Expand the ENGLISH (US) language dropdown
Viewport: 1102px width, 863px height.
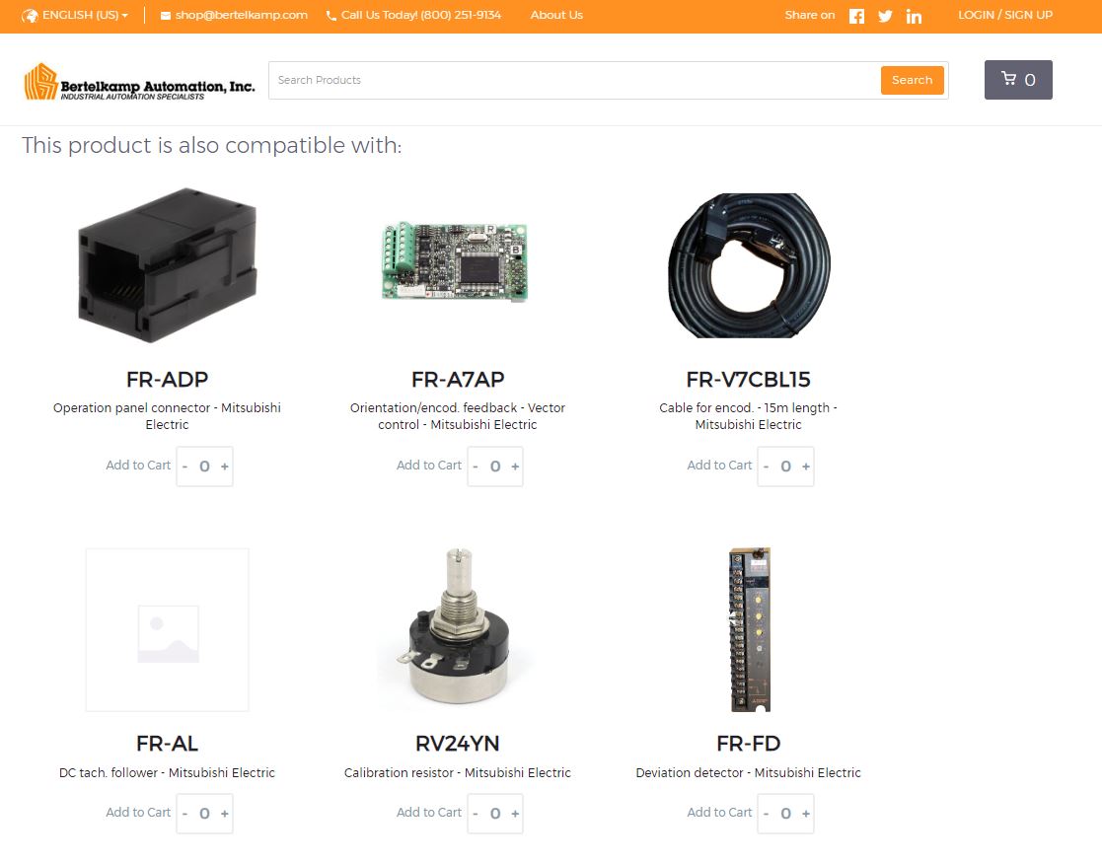point(85,15)
